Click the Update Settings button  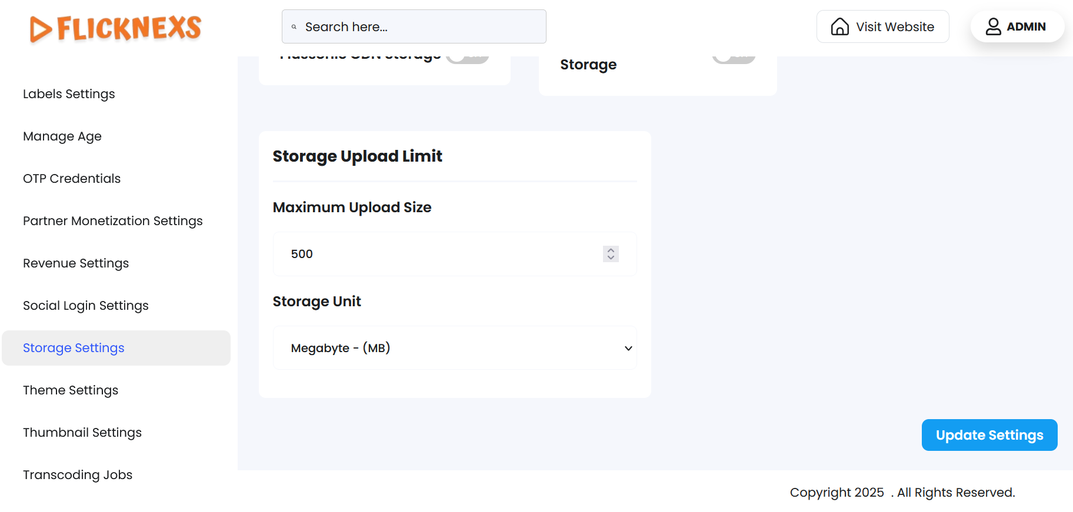click(x=989, y=435)
